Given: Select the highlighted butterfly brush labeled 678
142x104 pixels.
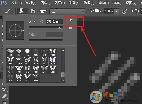Looking at the screenshot, I should pyautogui.click(x=53, y=61).
